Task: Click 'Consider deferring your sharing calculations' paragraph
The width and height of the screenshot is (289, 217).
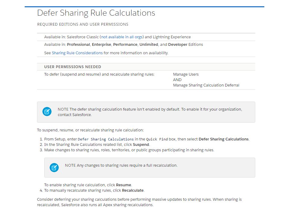Action: point(139,202)
